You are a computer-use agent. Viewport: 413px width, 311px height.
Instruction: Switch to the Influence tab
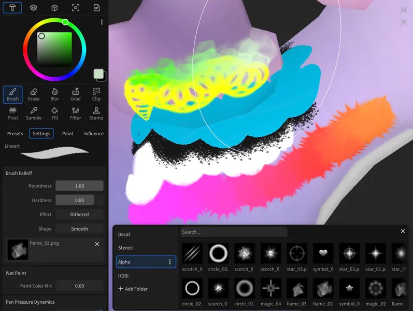coord(94,134)
